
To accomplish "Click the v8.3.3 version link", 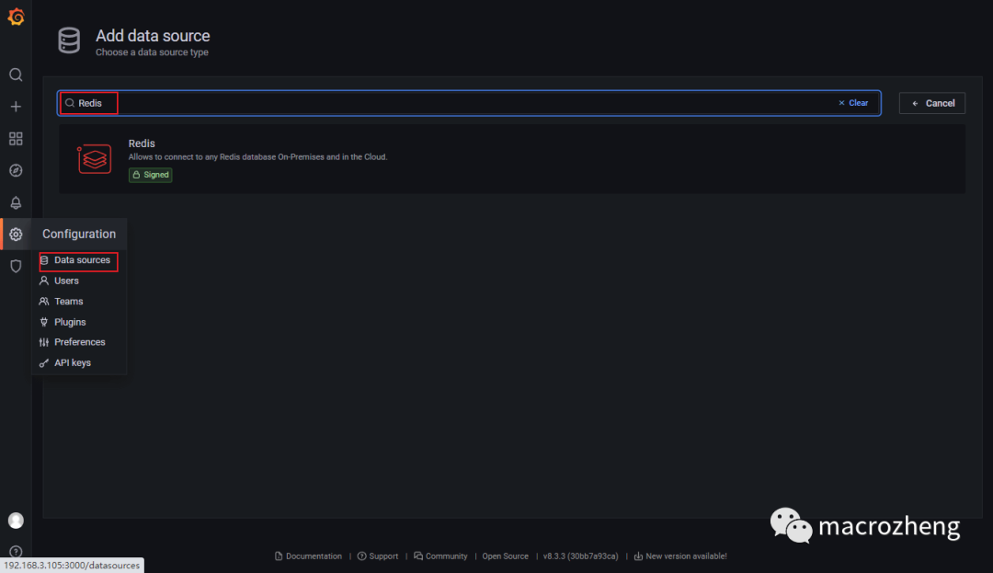I will pos(580,556).
